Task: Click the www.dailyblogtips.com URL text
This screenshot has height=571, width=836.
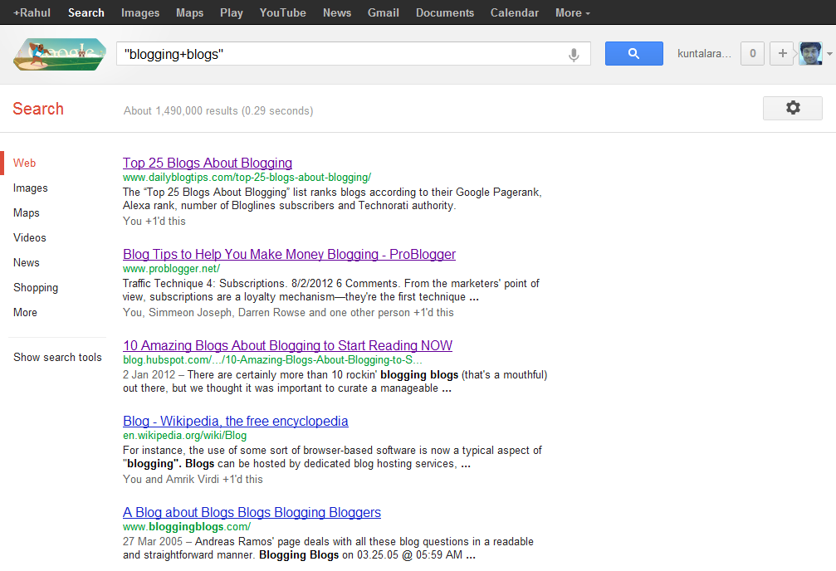Action: (x=247, y=178)
